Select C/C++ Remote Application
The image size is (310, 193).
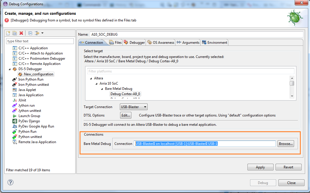(39, 64)
